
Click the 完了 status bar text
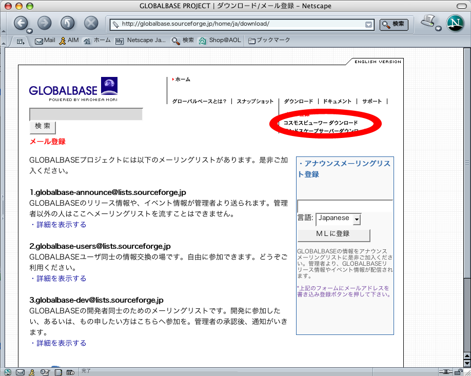point(86,371)
